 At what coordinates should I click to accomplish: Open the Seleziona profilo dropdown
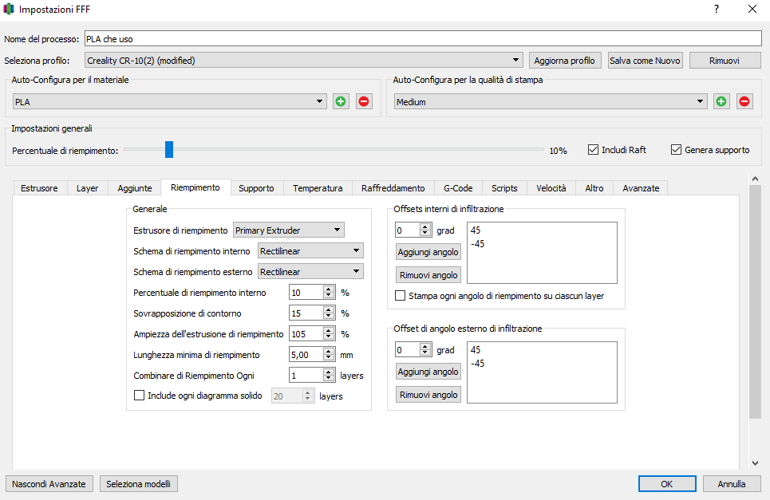(303, 61)
